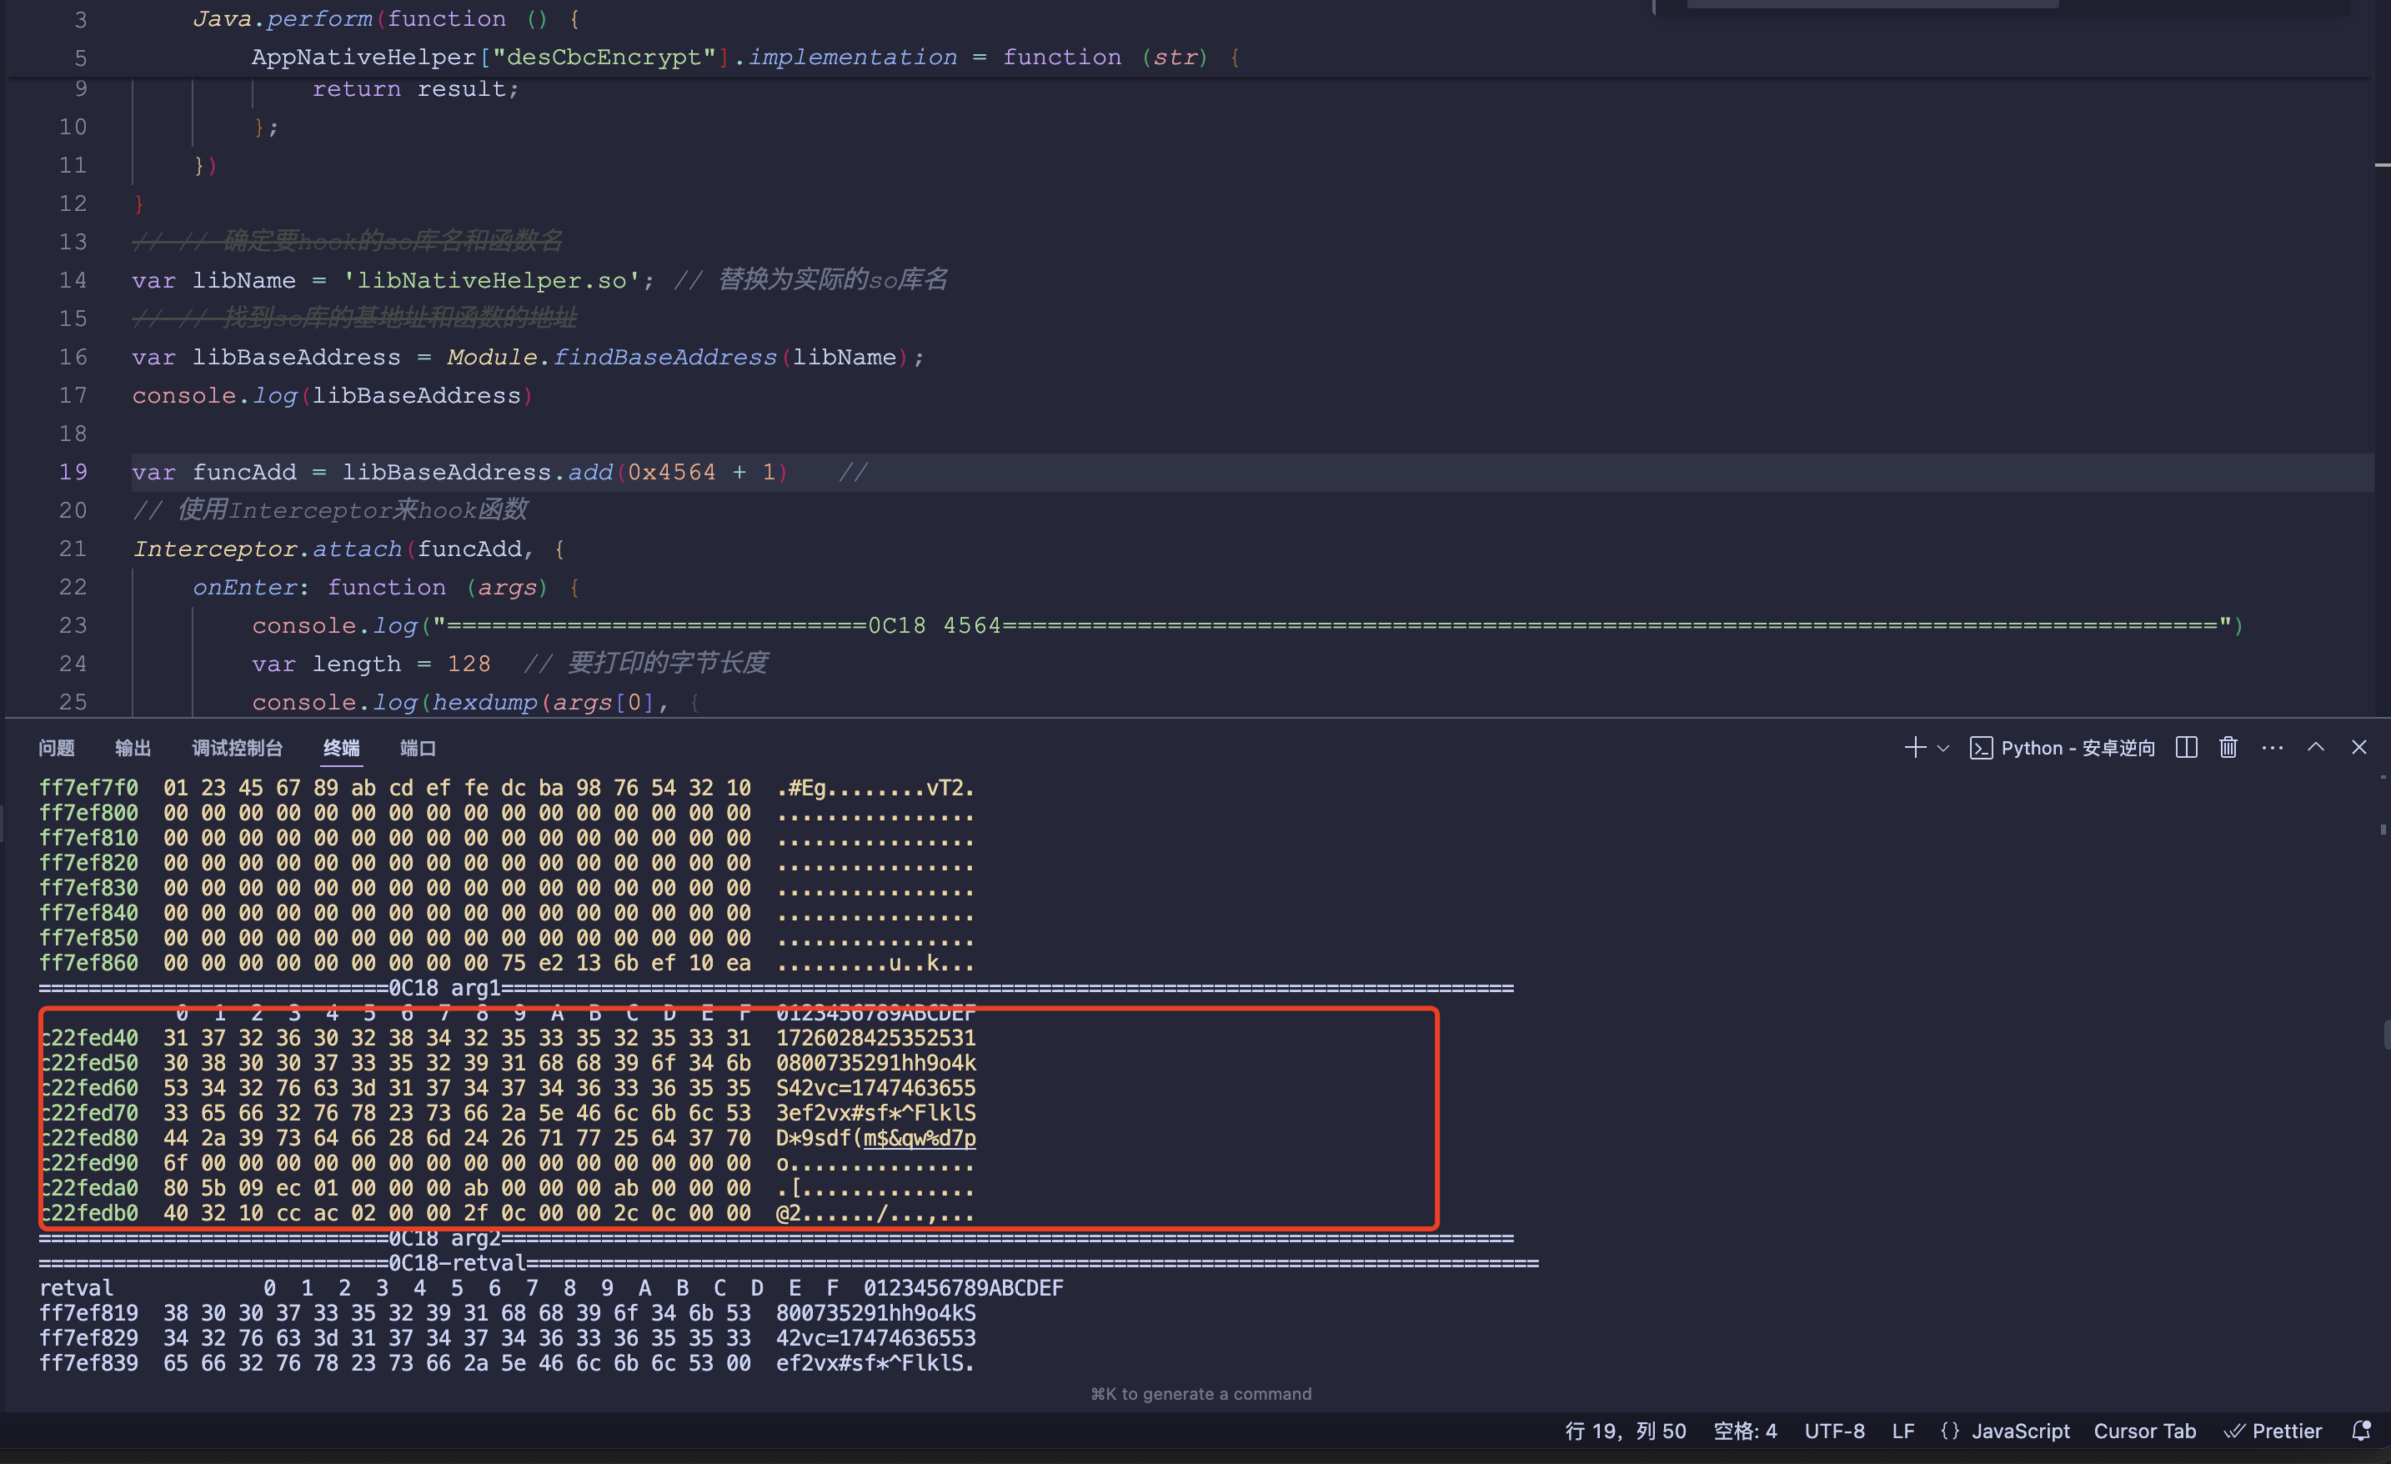
Task: Click the 0C18-retval separator line
Action: point(788,1263)
